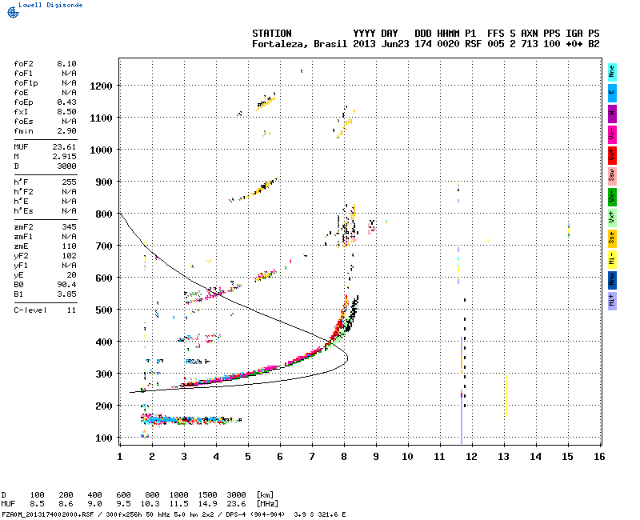The height and width of the screenshot is (520, 640).
Task: Click the 1200 y-axis height label
Action: point(101,86)
